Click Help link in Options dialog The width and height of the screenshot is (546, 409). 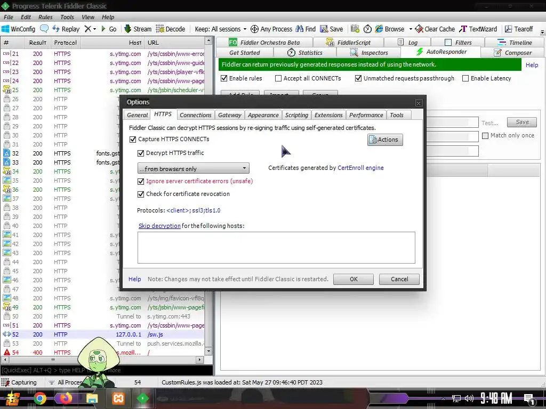click(x=134, y=279)
